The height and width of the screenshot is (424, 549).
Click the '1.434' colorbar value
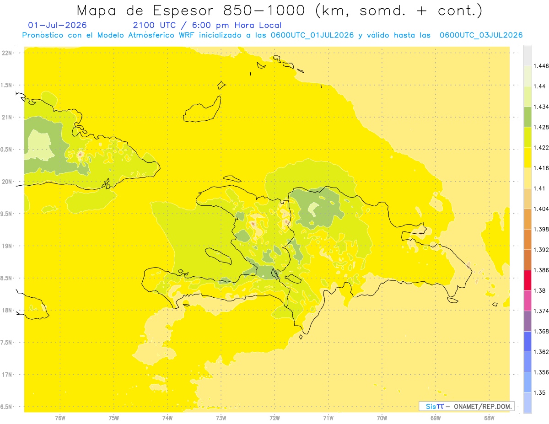point(541,107)
